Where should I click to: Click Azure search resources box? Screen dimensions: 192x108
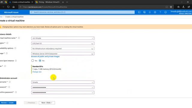pos(82,12)
